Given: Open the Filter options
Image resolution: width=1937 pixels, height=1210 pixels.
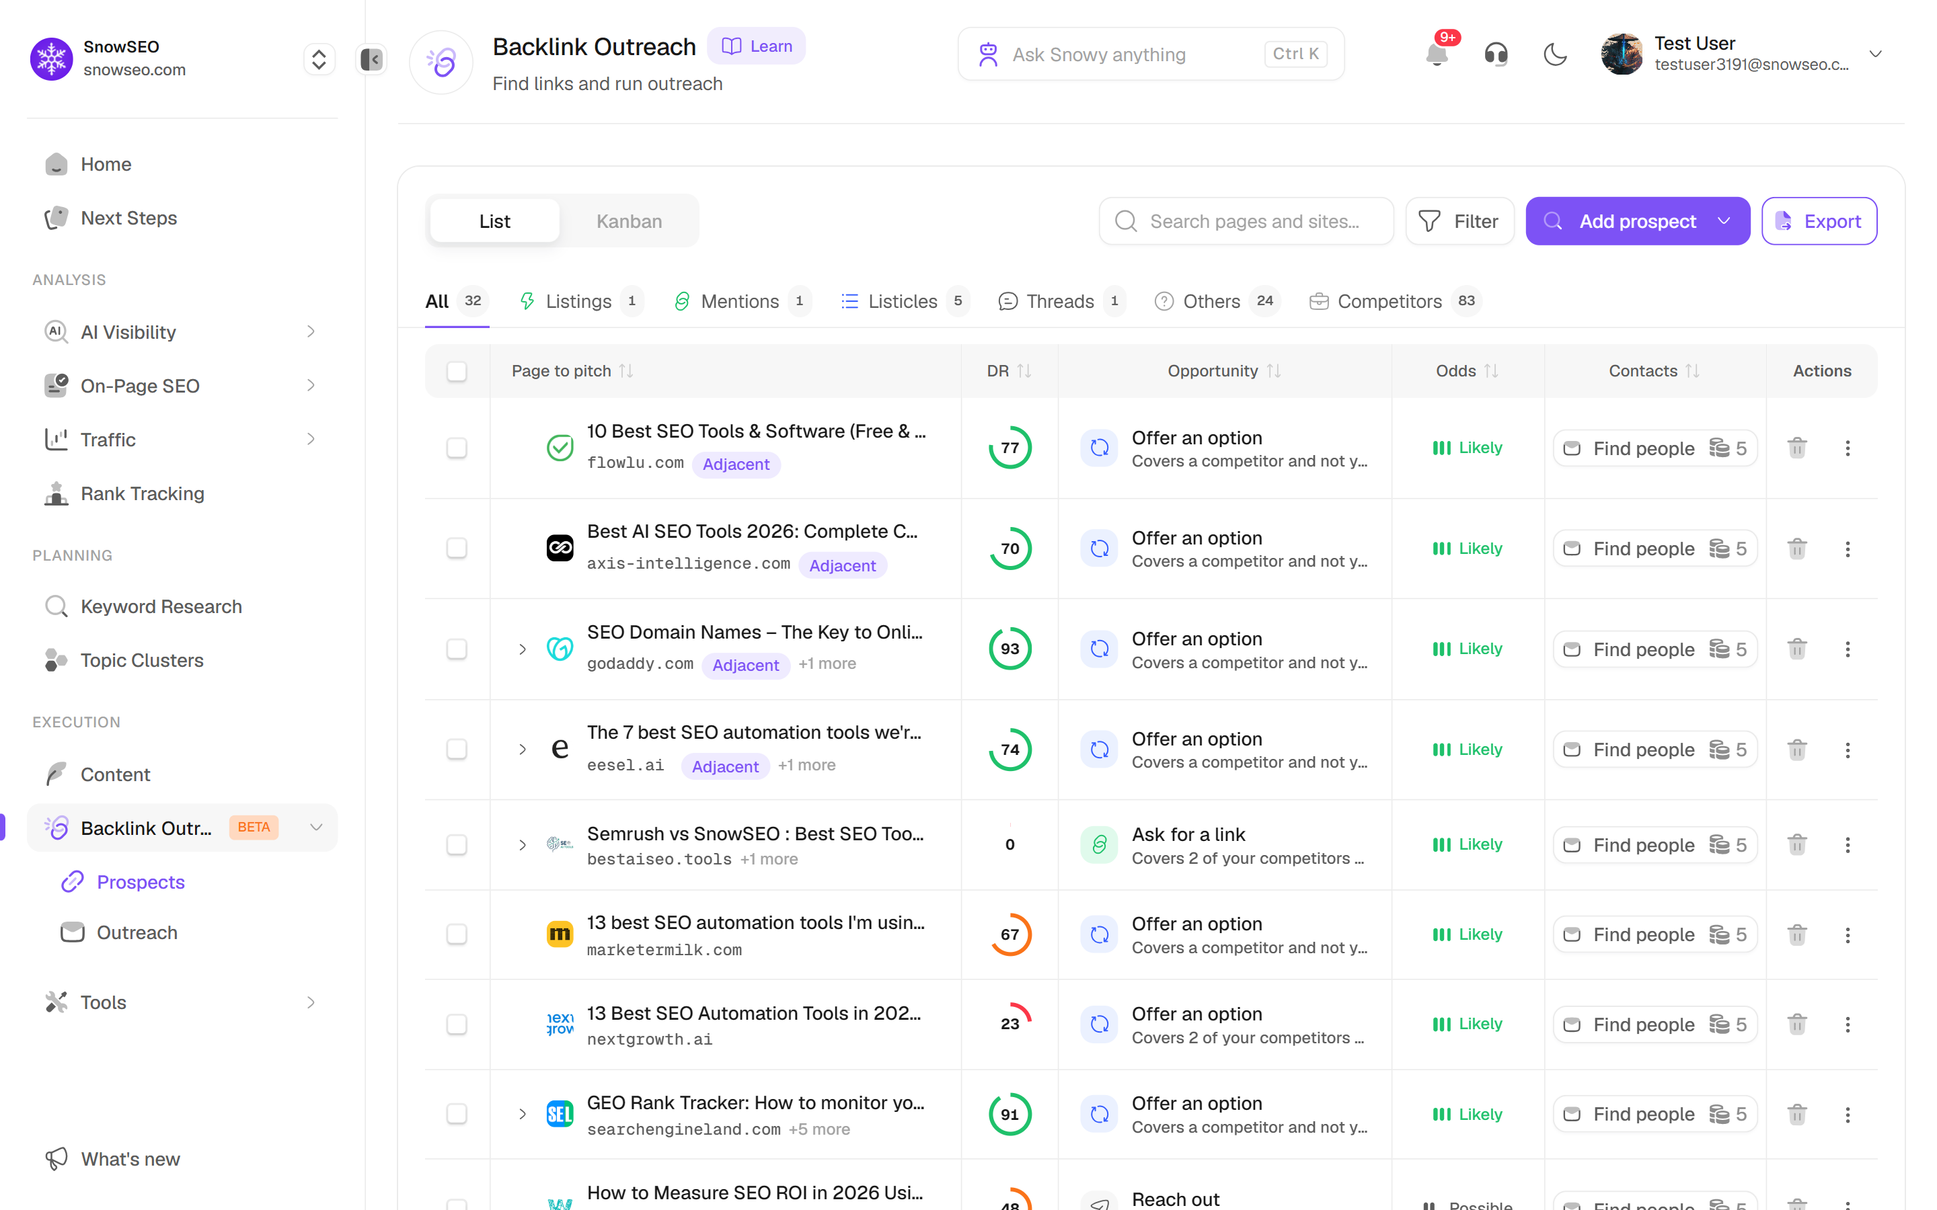Looking at the screenshot, I should click(x=1459, y=221).
